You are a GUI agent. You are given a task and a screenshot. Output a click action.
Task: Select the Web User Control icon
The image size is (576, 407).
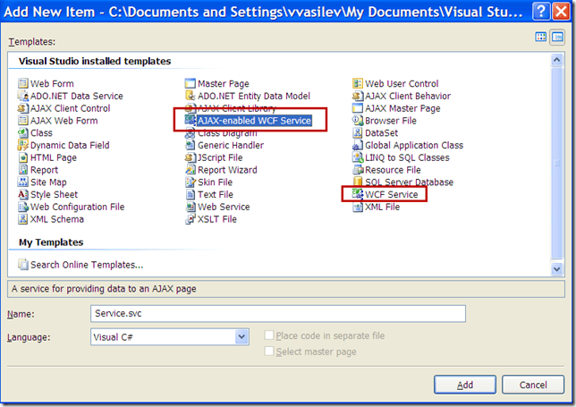358,83
